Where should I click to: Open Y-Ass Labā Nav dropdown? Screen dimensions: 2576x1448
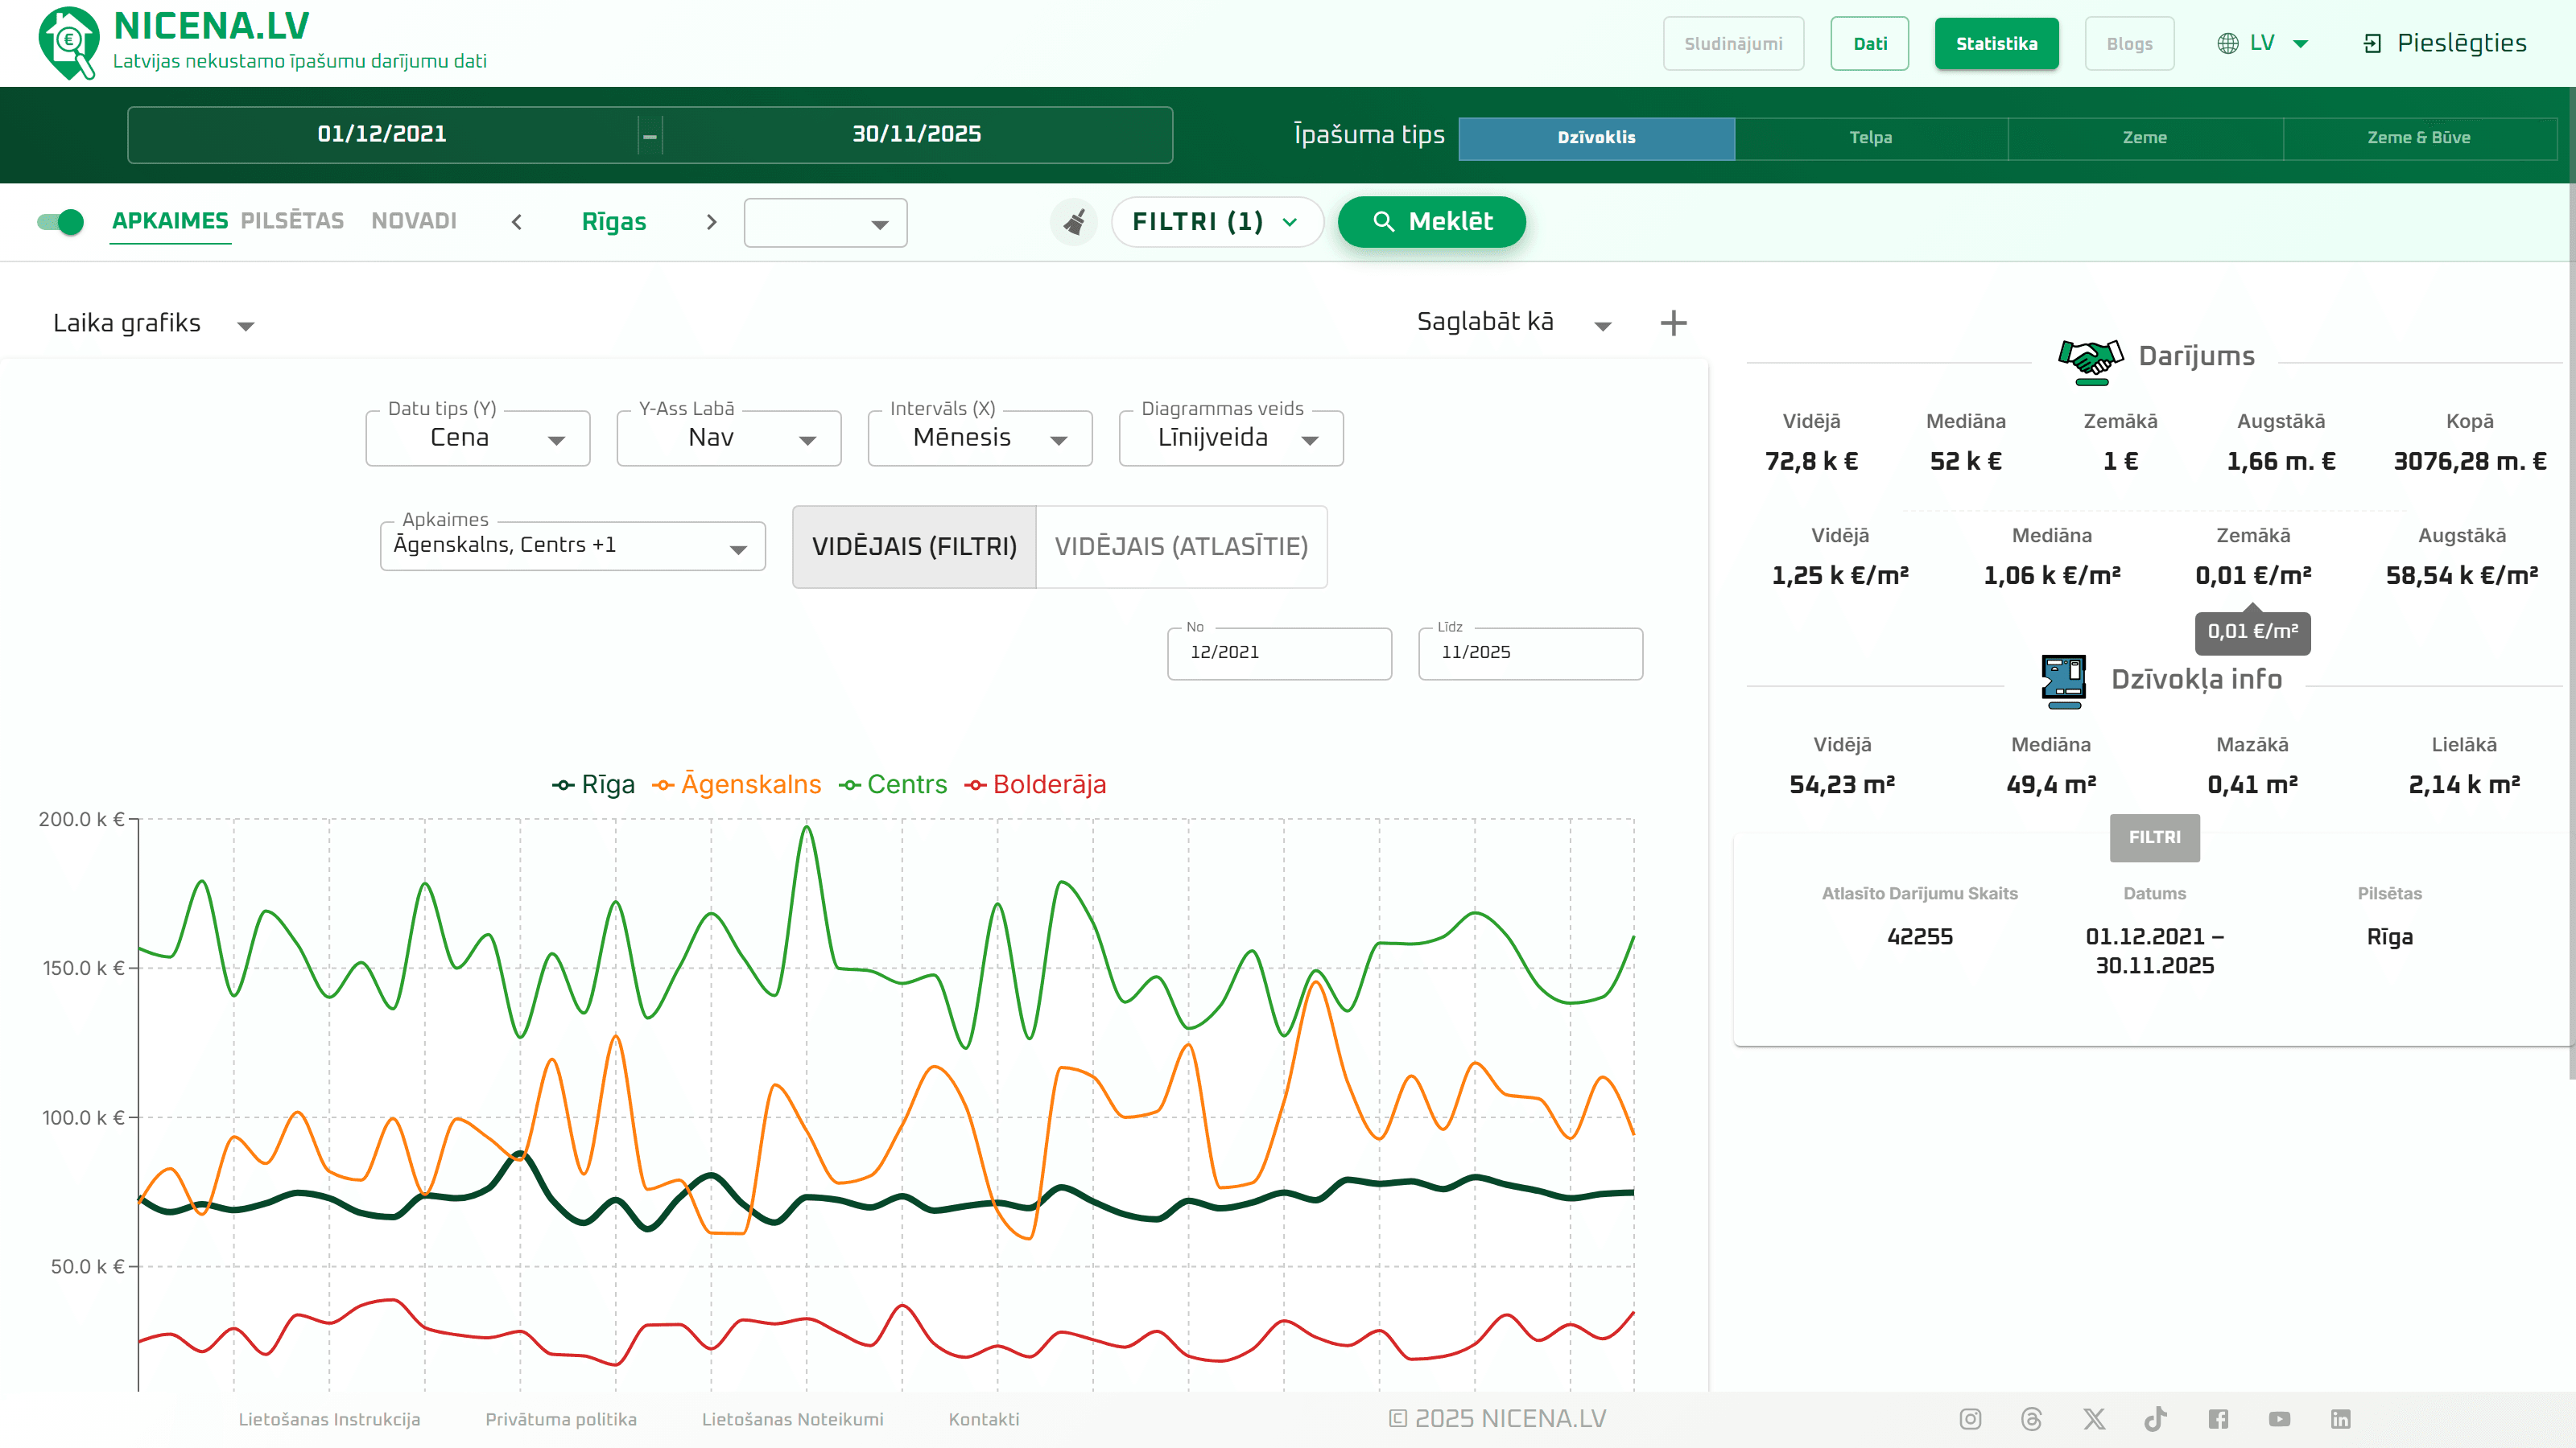(x=729, y=438)
